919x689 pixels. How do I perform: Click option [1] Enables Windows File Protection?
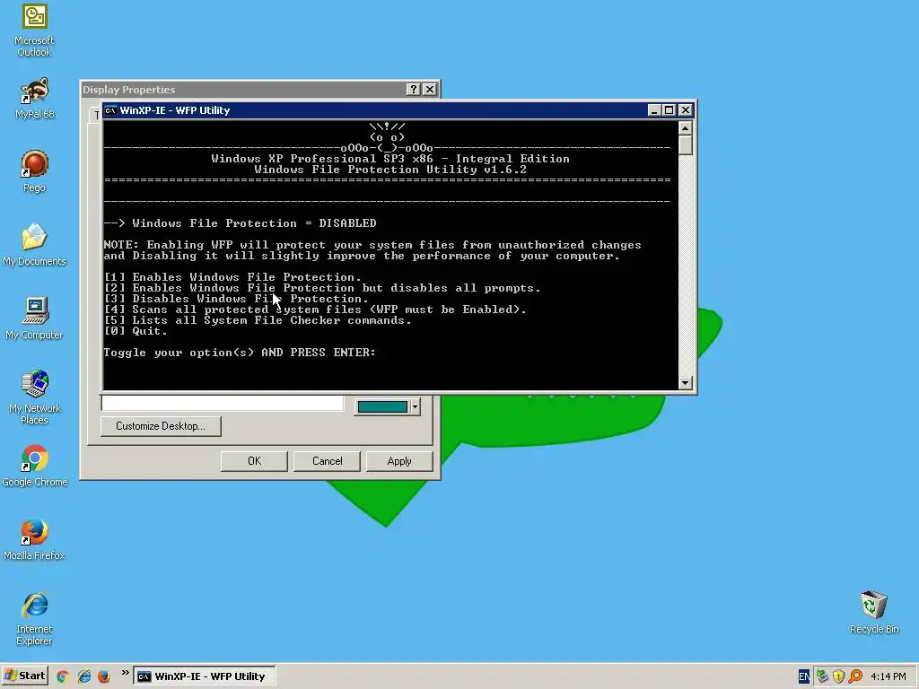tap(232, 277)
